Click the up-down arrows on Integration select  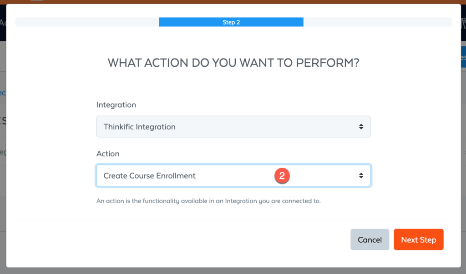361,127
